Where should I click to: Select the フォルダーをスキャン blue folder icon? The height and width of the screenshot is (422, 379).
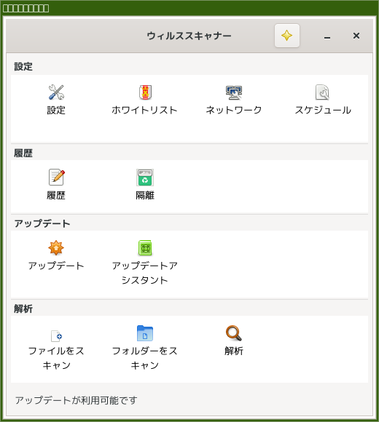click(x=145, y=333)
